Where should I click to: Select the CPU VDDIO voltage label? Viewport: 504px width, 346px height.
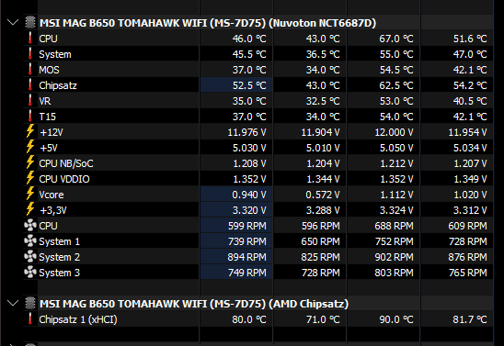click(64, 179)
